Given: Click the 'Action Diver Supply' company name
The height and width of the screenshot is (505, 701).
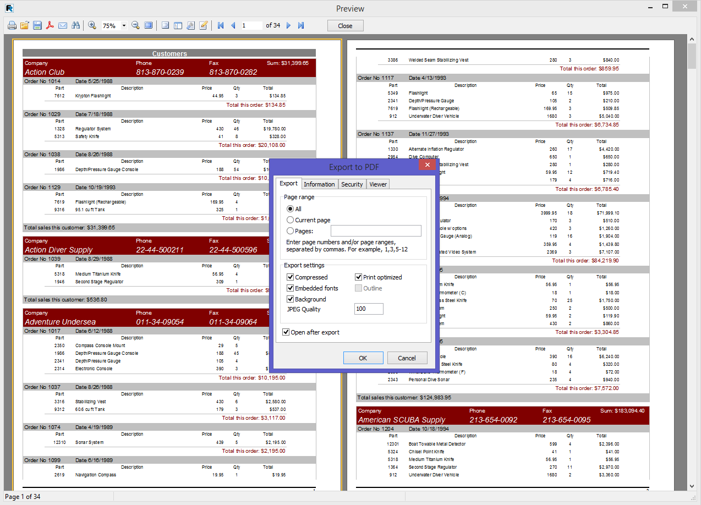Looking at the screenshot, I should pyautogui.click(x=59, y=250).
